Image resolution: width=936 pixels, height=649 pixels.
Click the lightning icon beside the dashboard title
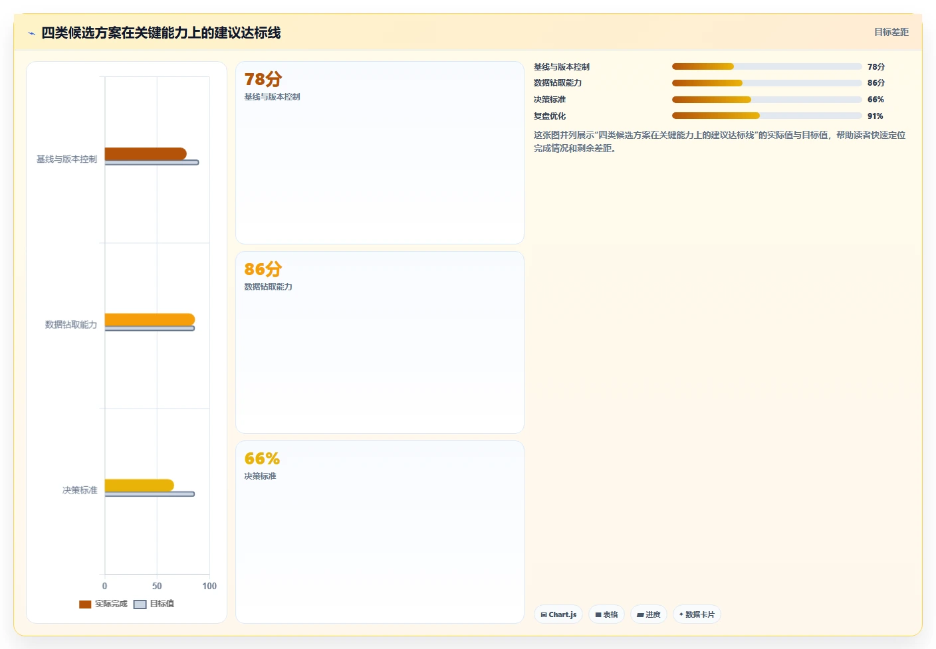point(31,33)
